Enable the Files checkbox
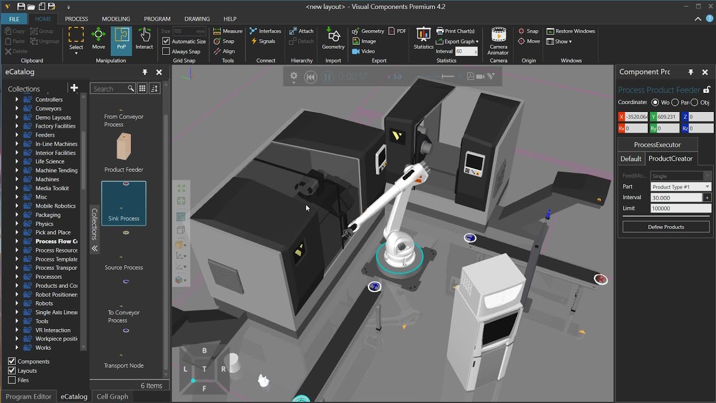The width and height of the screenshot is (716, 403). pos(12,380)
